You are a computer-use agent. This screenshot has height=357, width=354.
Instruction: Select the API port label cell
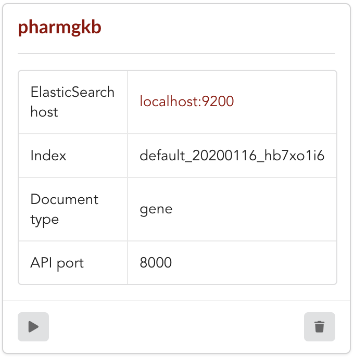click(73, 263)
